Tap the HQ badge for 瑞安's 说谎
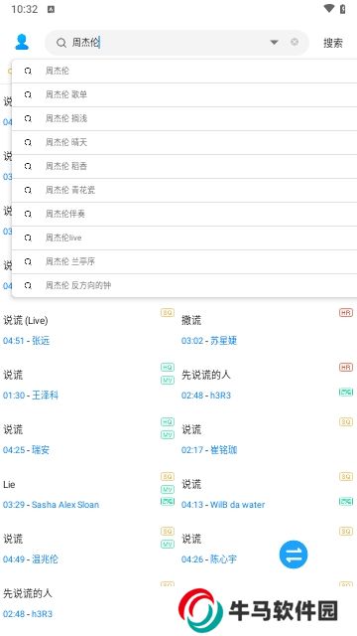The height and width of the screenshot is (636, 357). [x=168, y=421]
